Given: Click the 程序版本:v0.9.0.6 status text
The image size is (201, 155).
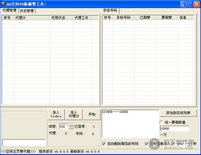Looking at the screenshot, I should 54,152.
